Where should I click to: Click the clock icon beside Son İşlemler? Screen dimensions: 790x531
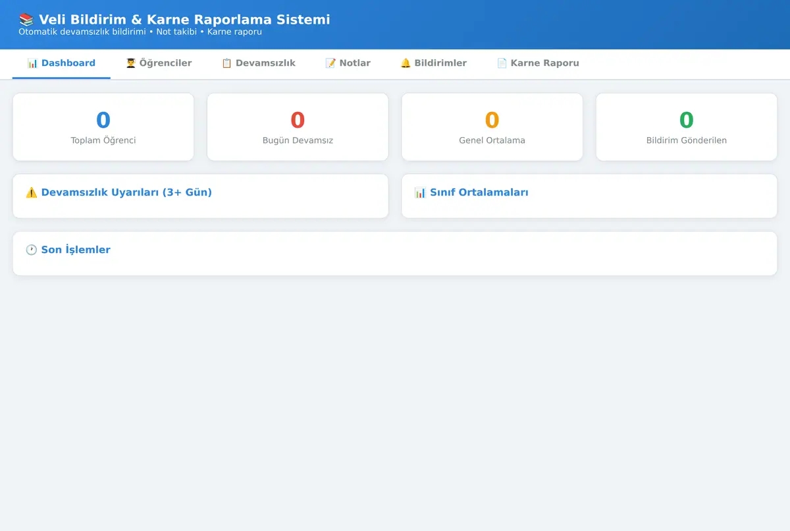[32, 250]
